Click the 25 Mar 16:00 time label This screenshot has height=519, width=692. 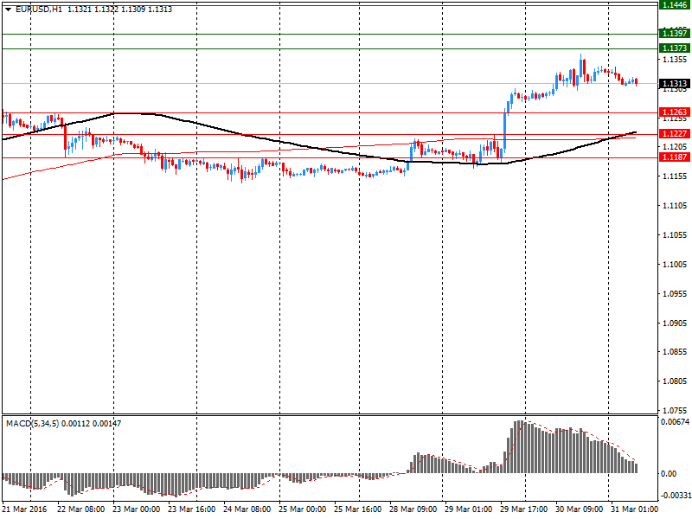[x=357, y=509]
